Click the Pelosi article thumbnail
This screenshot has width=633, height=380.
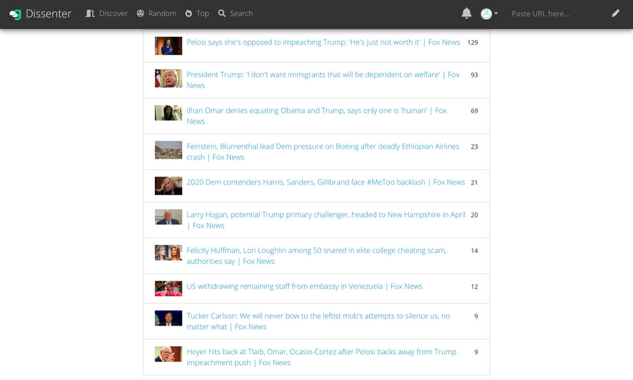point(168,46)
